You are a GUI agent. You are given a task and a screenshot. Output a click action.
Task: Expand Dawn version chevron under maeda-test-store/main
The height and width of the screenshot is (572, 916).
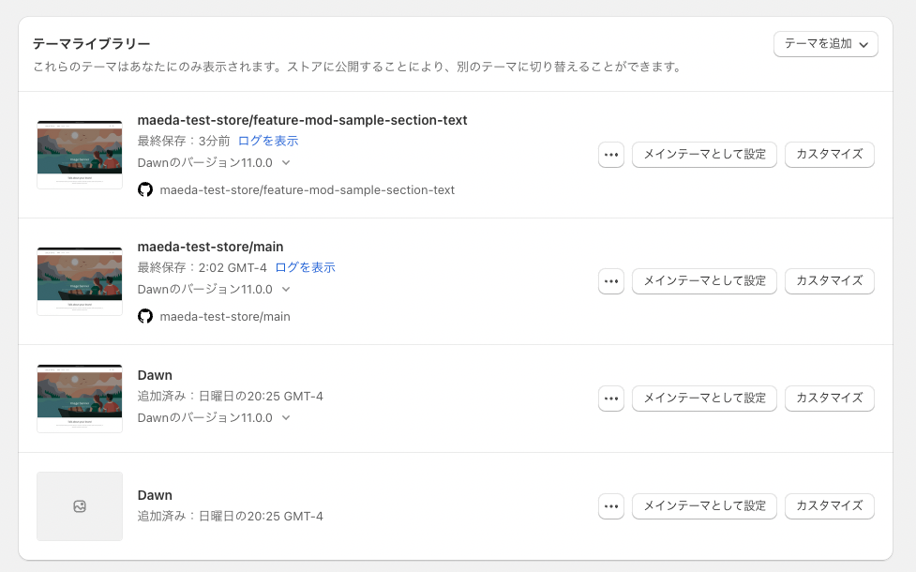tap(286, 289)
